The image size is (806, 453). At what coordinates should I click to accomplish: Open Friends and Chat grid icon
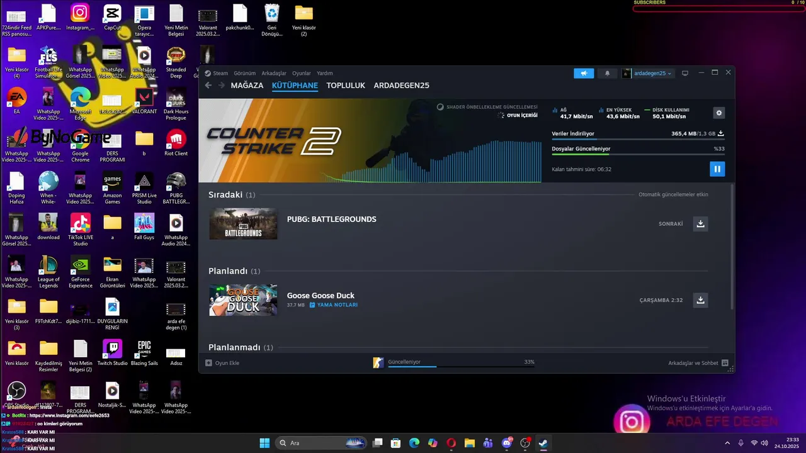pos(725,363)
